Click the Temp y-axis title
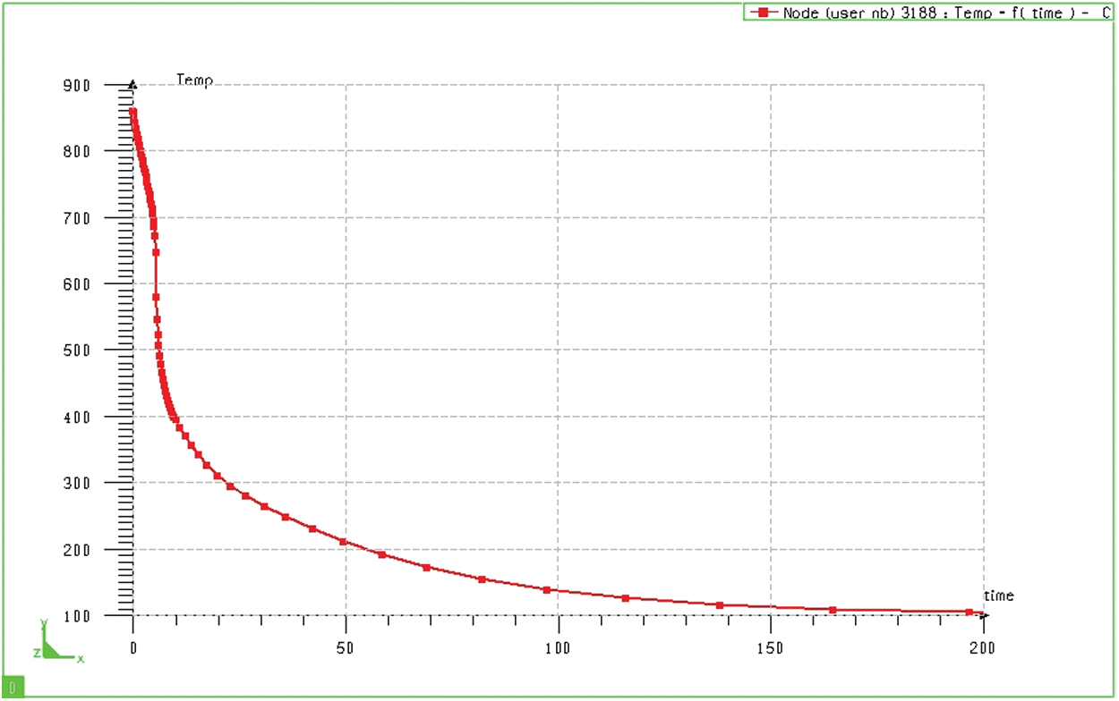1119x701 pixels. click(194, 81)
